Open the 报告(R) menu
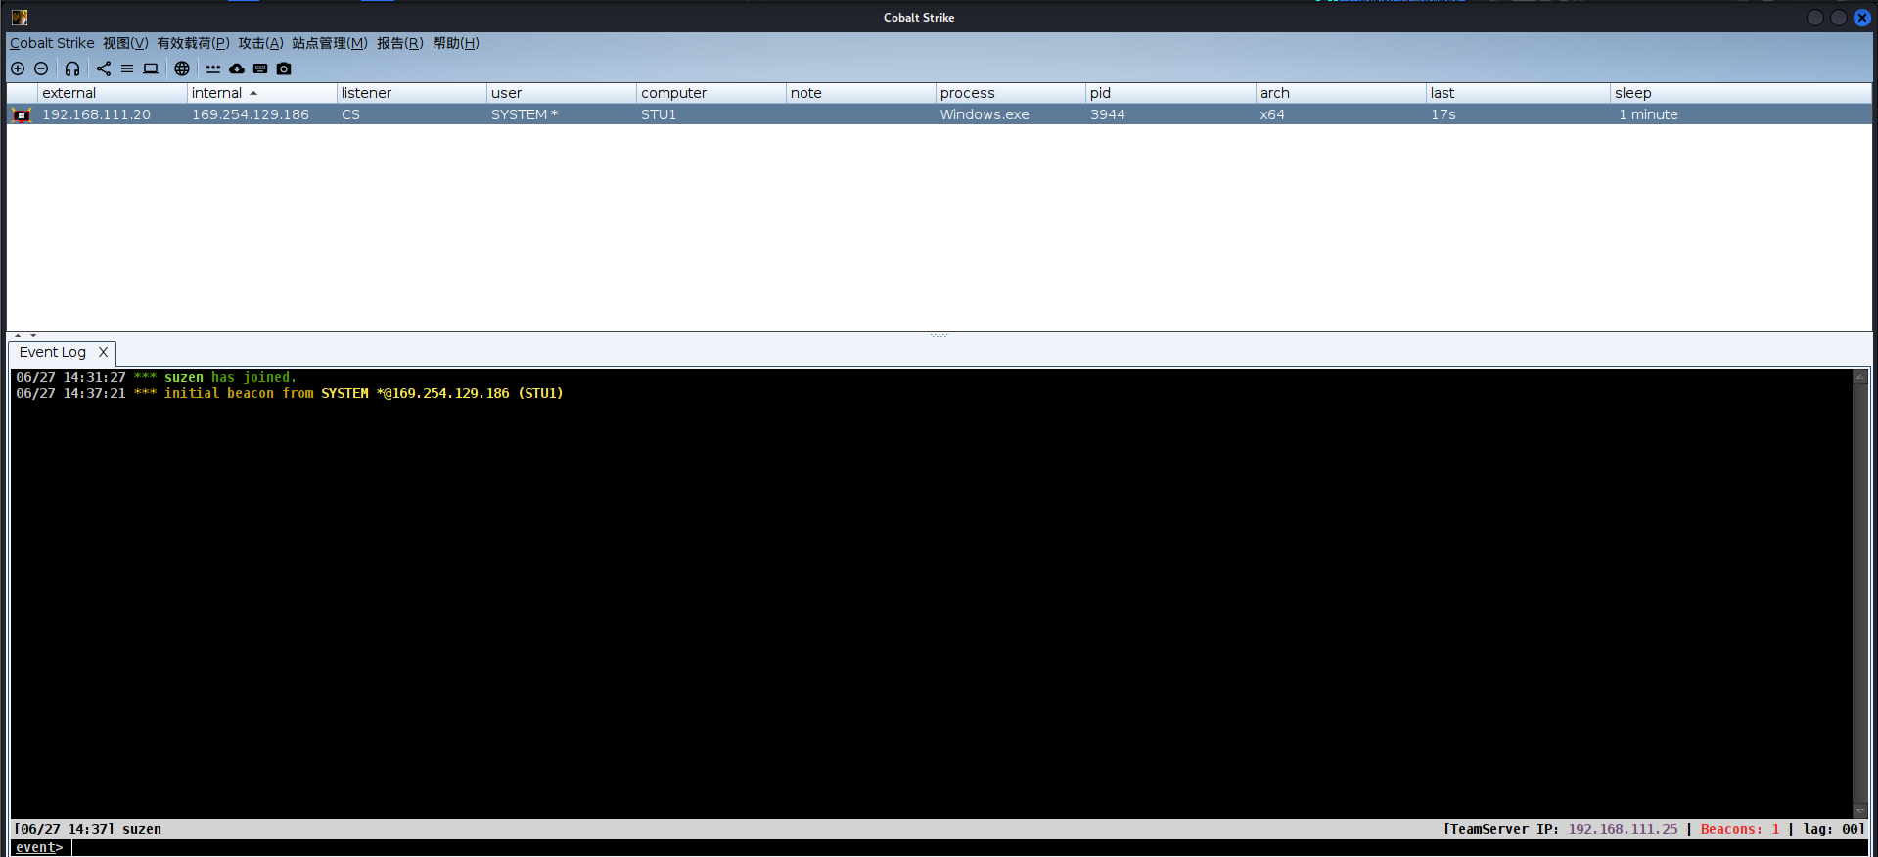The height and width of the screenshot is (857, 1878). (x=400, y=43)
